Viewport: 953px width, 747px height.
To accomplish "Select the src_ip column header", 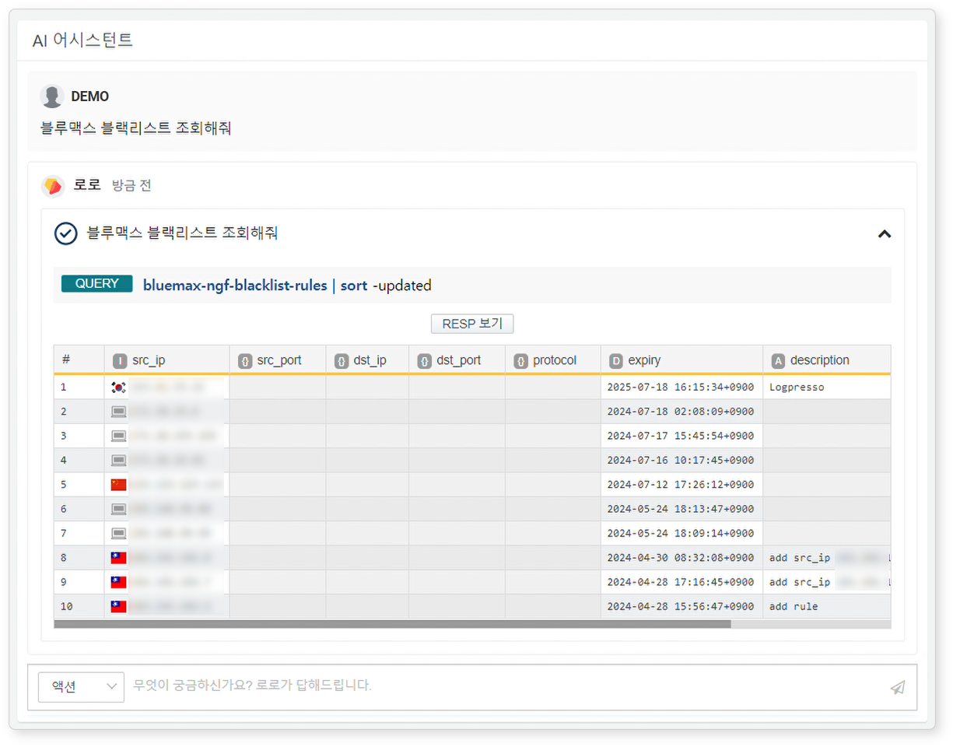I will point(166,360).
